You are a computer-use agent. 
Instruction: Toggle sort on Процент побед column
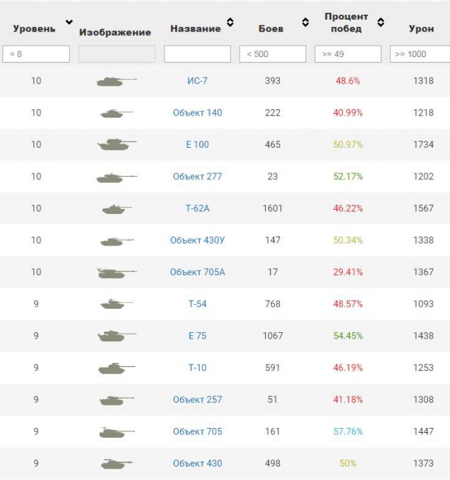pos(380,22)
